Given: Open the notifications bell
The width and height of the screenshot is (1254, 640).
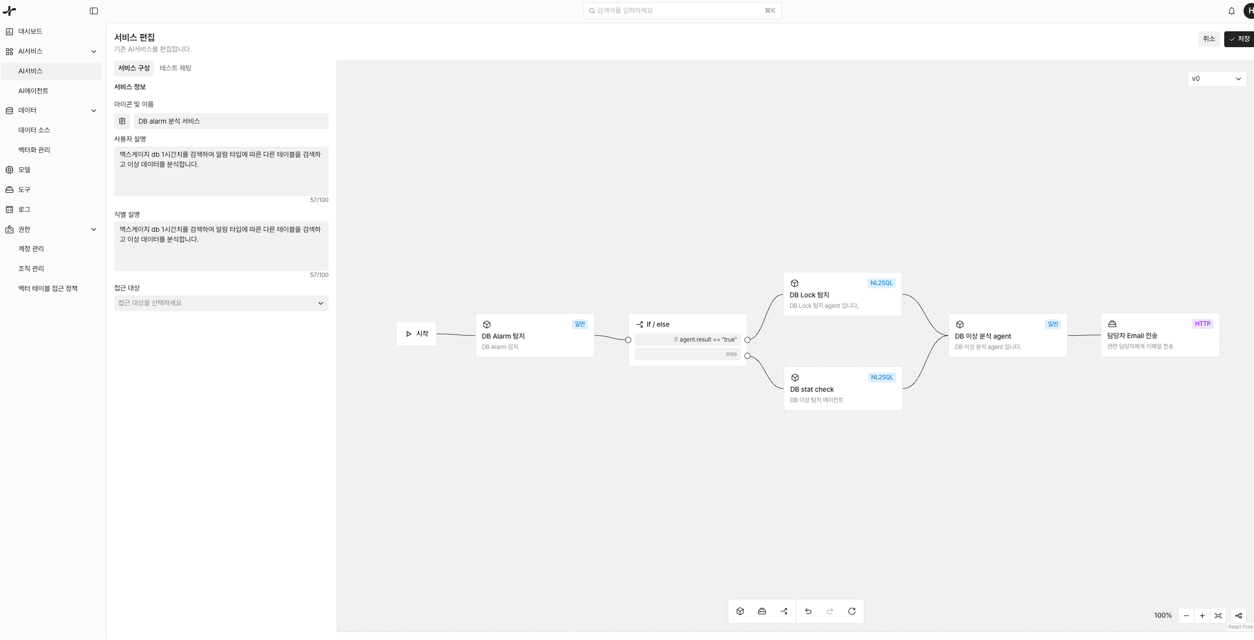Looking at the screenshot, I should (1231, 11).
